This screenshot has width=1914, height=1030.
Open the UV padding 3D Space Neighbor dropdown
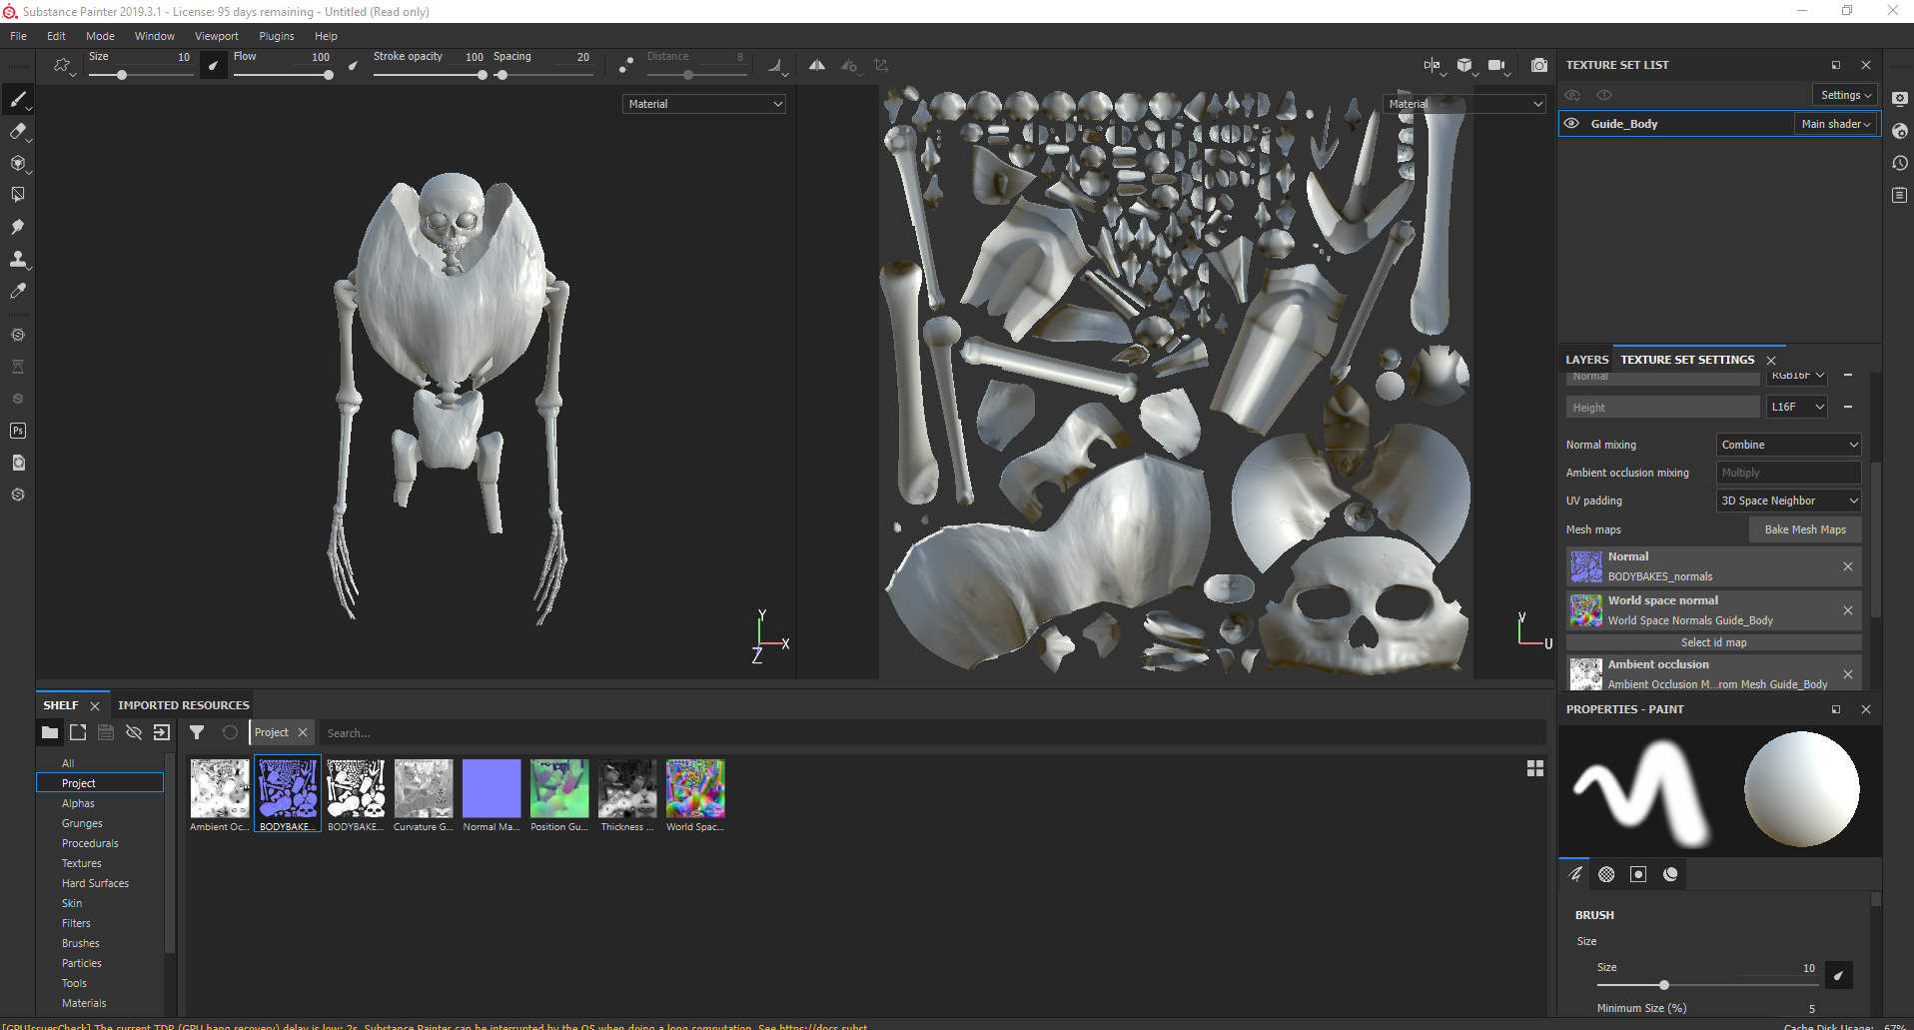[1788, 501]
